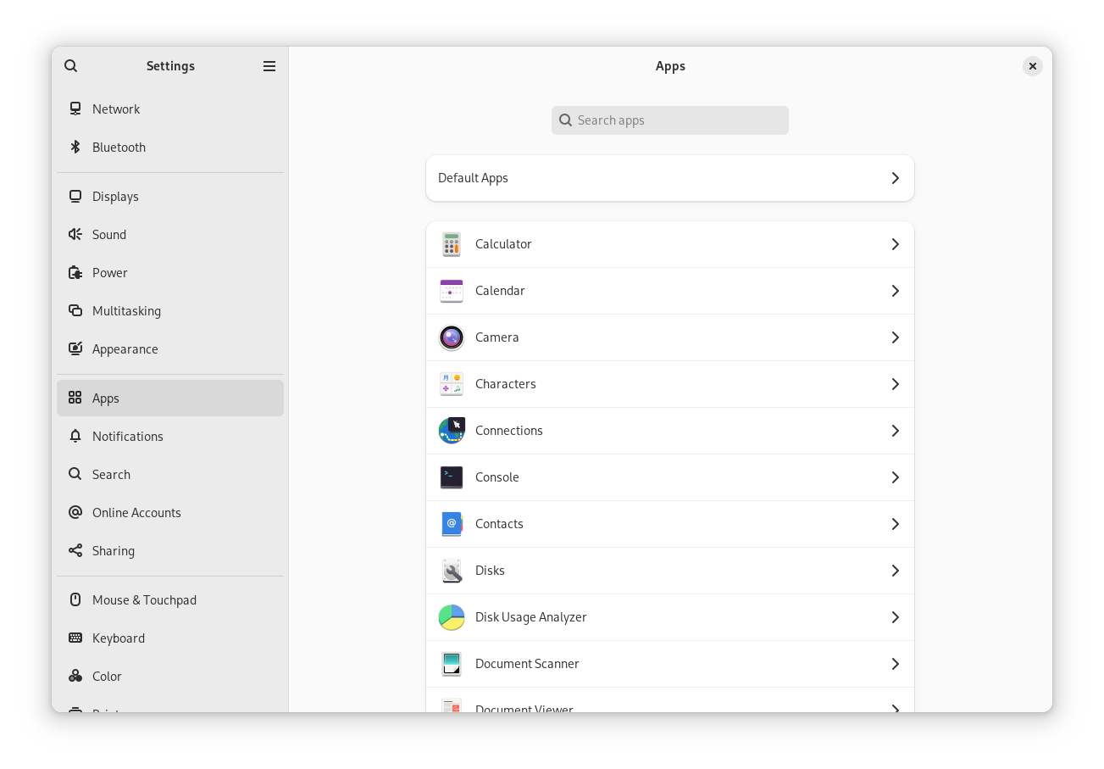The image size is (1104, 769).
Task: Click the speaker icon next to Sound
Action: [x=75, y=234]
